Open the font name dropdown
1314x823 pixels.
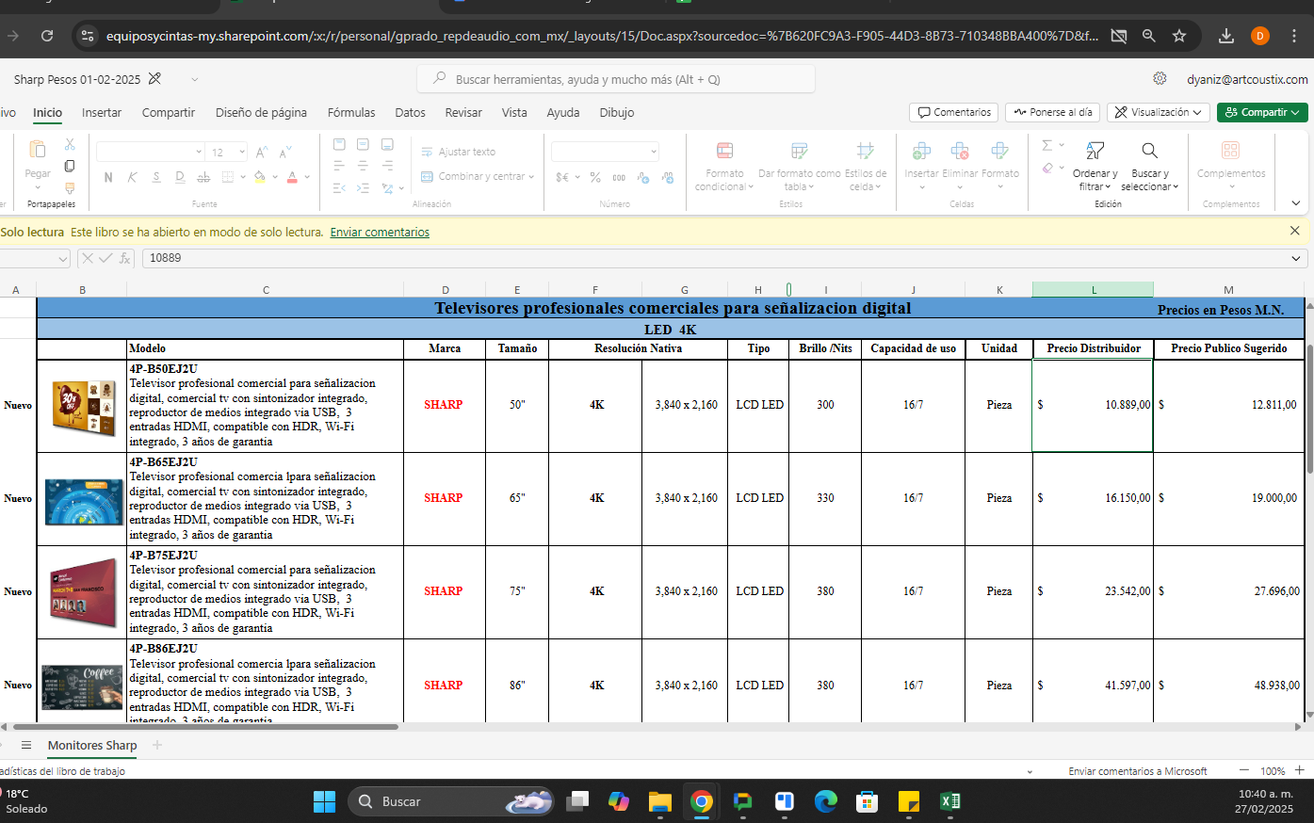click(199, 152)
